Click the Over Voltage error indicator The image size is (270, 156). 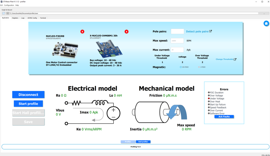pyautogui.click(x=209, y=95)
